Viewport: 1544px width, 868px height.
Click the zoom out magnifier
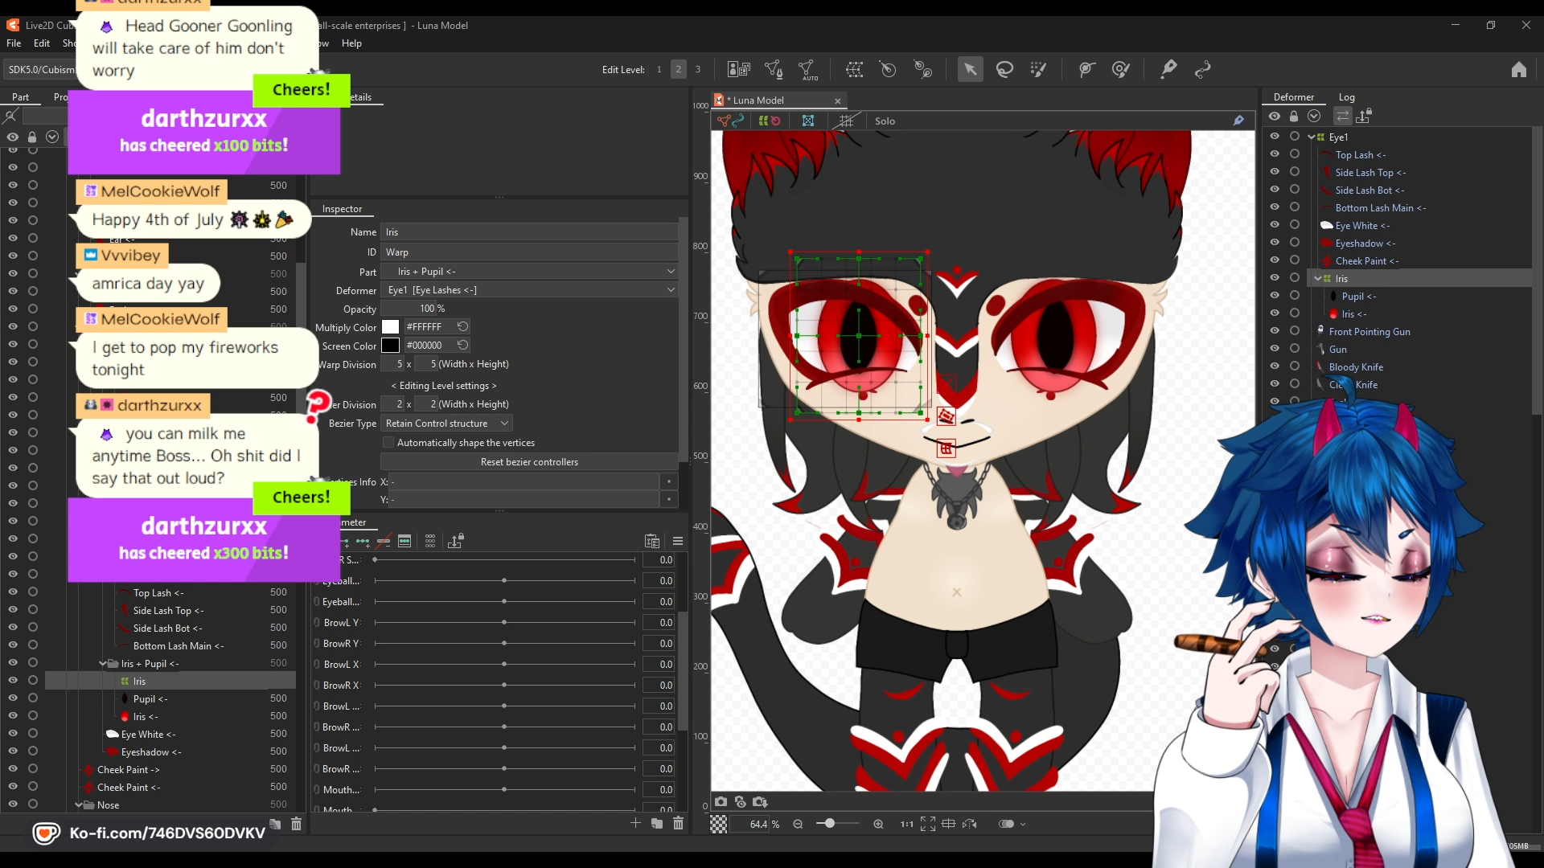point(798,824)
